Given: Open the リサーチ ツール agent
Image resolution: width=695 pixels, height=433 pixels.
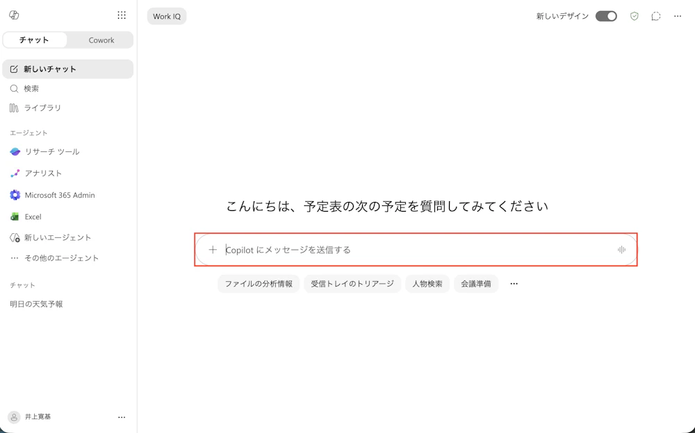Looking at the screenshot, I should (68, 151).
